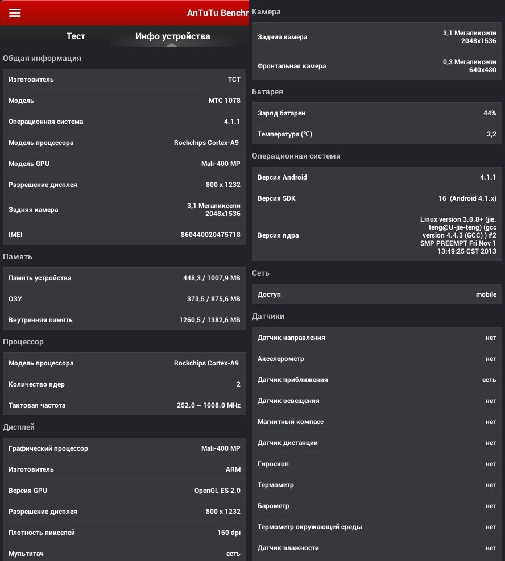This screenshot has width=505, height=561.
Task: Tap the Тактовая частота row
Action: tap(124, 405)
